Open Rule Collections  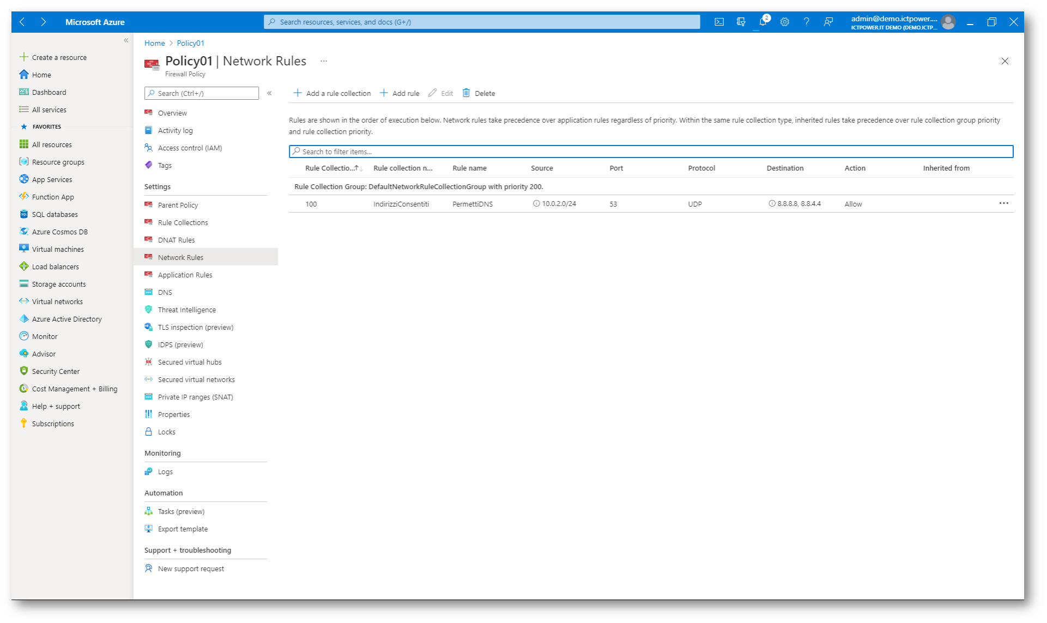click(x=183, y=222)
